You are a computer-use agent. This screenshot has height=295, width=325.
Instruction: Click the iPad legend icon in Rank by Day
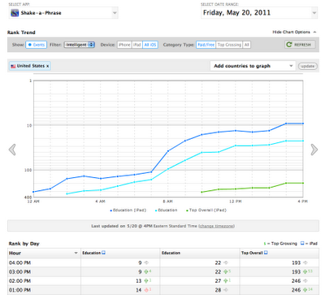302,243
